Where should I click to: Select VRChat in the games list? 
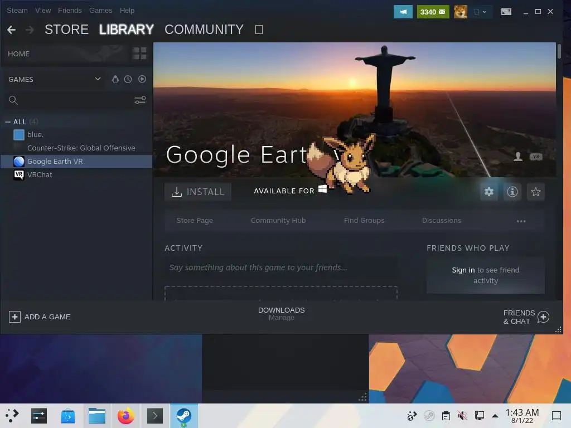[x=76, y=175]
